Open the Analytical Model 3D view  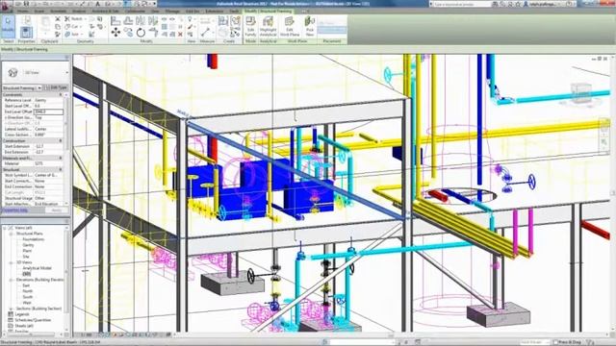pyautogui.click(x=37, y=268)
